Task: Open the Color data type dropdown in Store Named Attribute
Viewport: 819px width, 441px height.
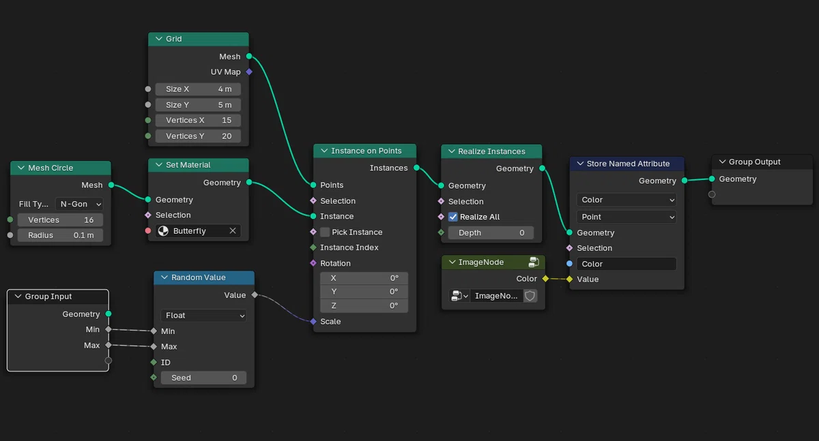Action: (x=627, y=200)
